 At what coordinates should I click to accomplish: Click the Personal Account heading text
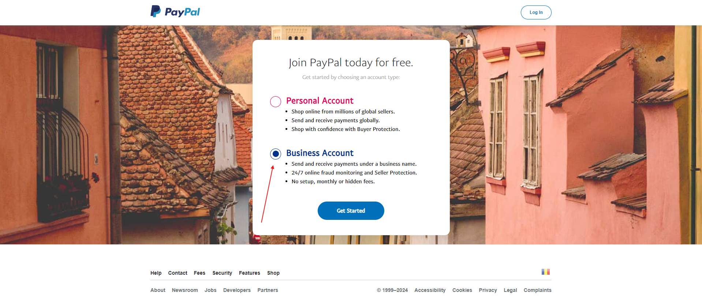(320, 101)
